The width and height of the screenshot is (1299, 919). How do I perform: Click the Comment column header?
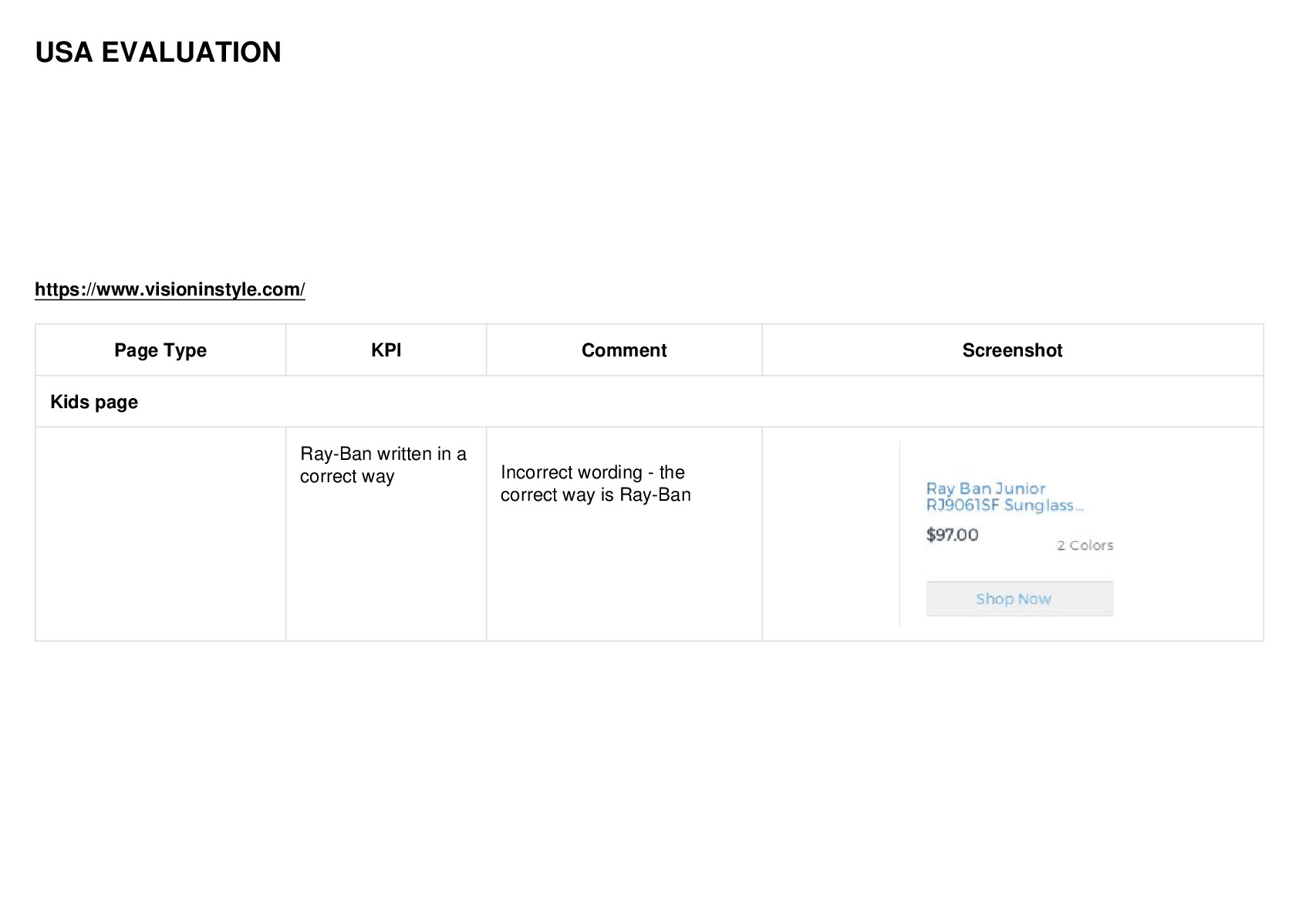(x=624, y=350)
